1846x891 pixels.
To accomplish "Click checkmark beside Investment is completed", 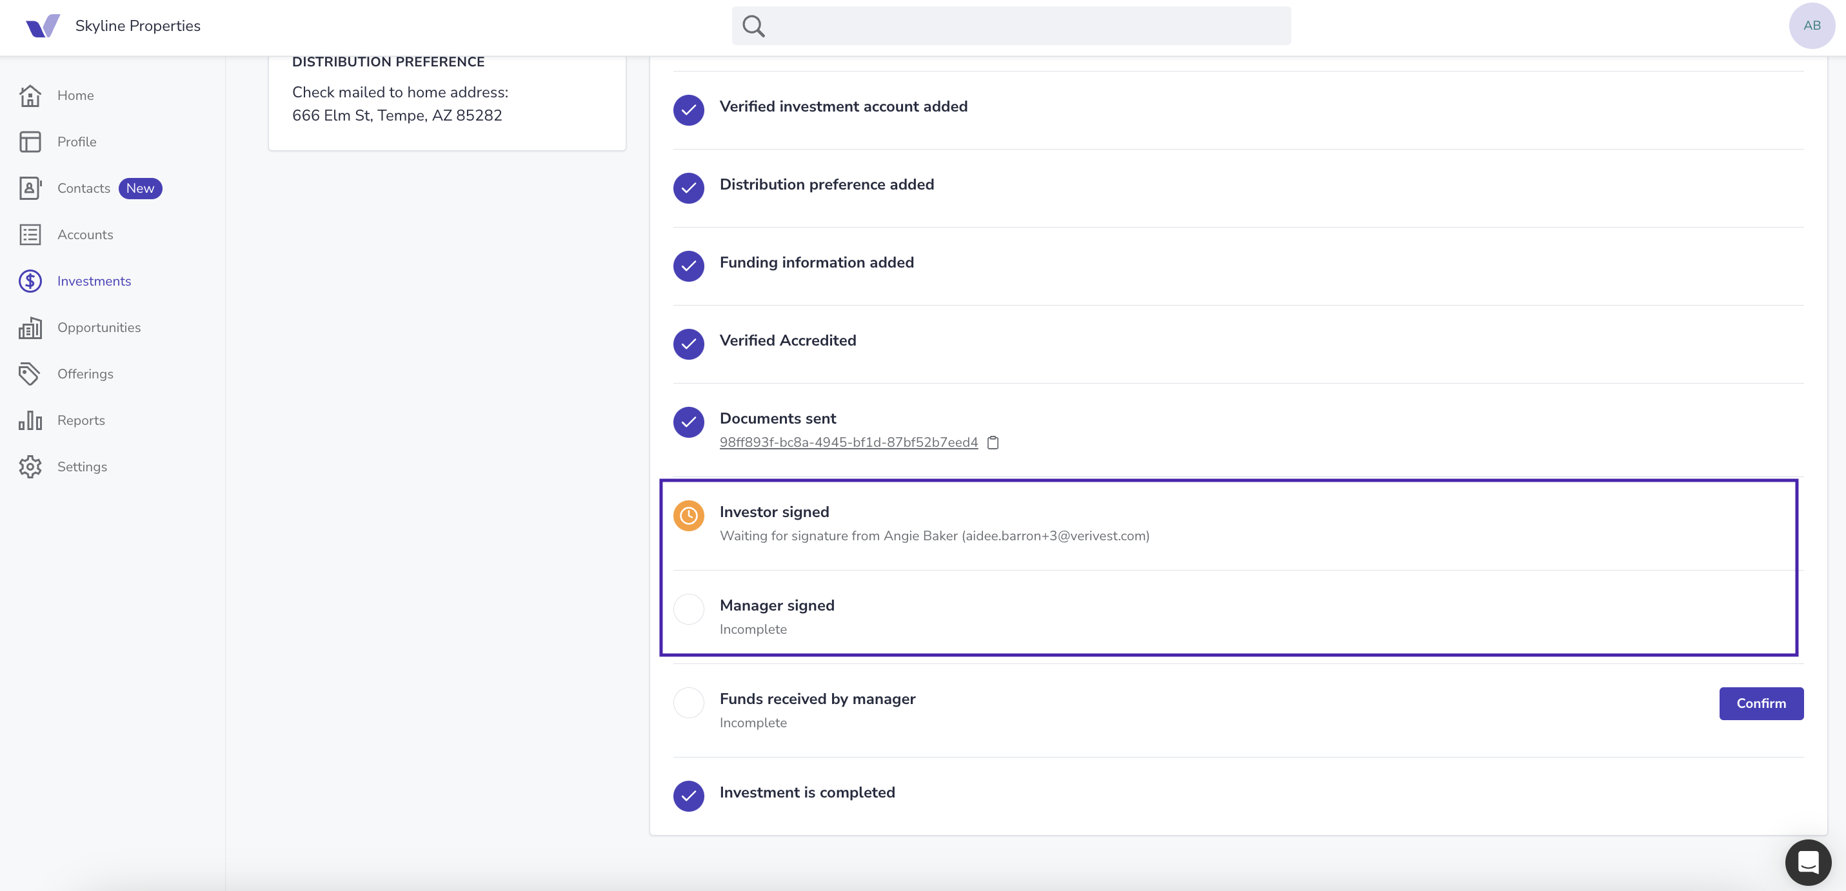I will (689, 796).
